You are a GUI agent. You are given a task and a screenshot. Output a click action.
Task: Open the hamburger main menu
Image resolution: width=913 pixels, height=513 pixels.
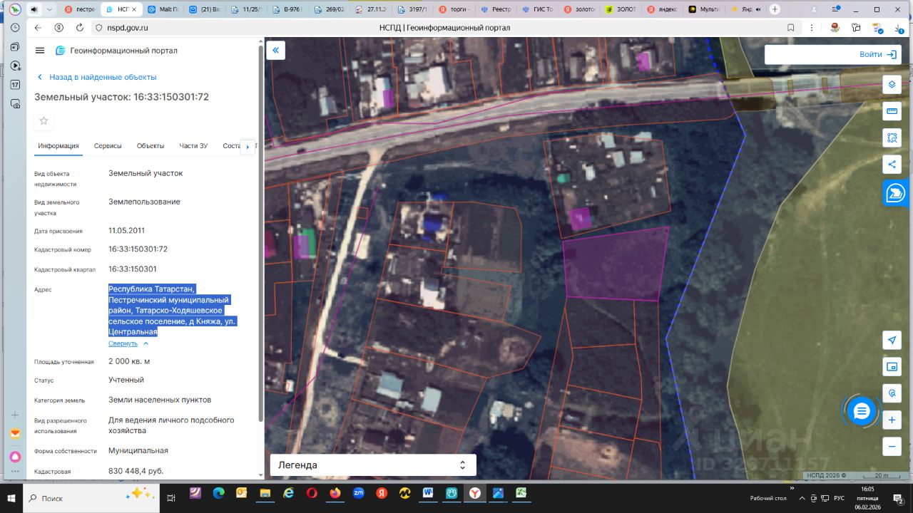pyautogui.click(x=40, y=51)
